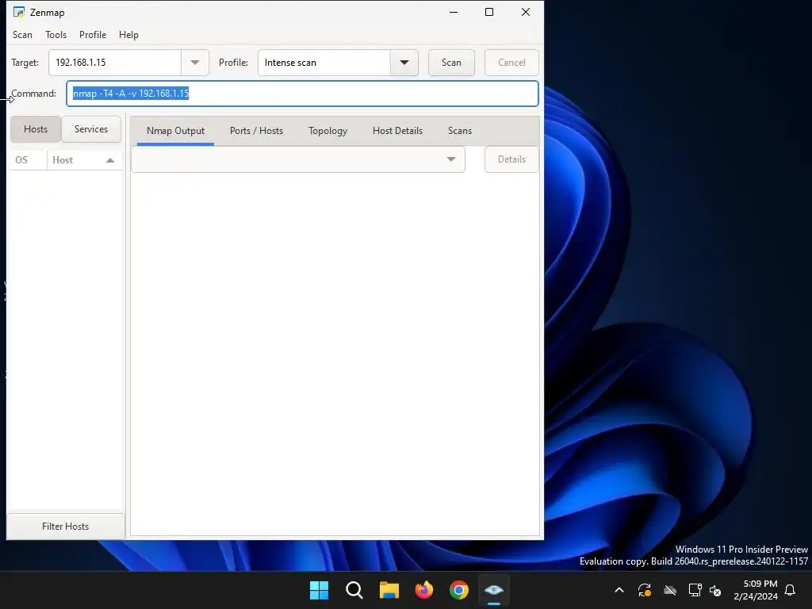Open Google Chrome from taskbar
Screen dimensions: 812x609
pyautogui.click(x=459, y=590)
